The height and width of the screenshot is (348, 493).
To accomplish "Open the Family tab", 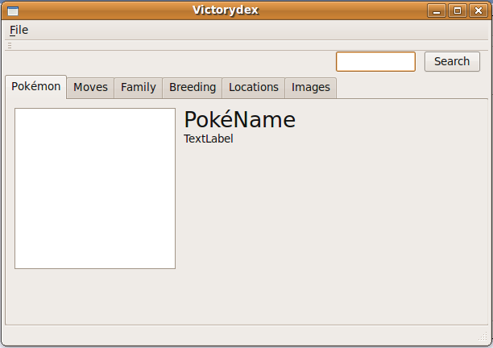I will click(138, 87).
